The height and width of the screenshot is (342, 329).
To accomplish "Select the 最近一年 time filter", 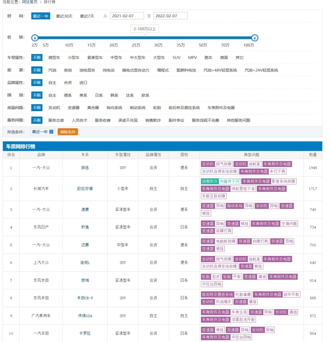I will pos(41,16).
